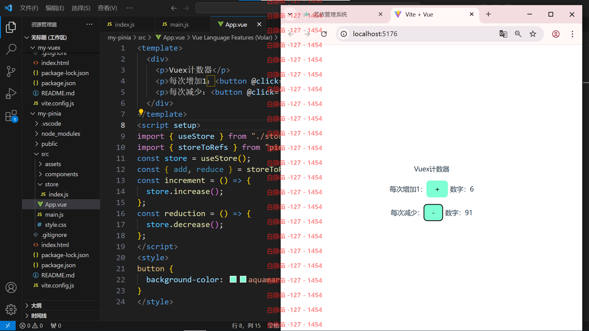Collapse the my-vuex folder
589x331 pixels.
(61, 48)
